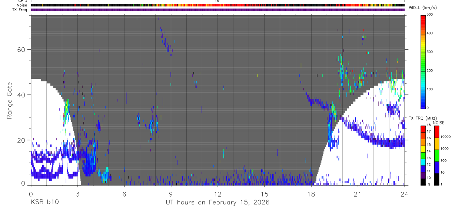Image resolution: width=455 pixels, height=210 pixels.
Task: Click the '500' tick label on width colorbar
Action: point(431,14)
